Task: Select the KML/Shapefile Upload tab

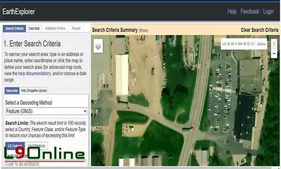Action: coord(34,91)
